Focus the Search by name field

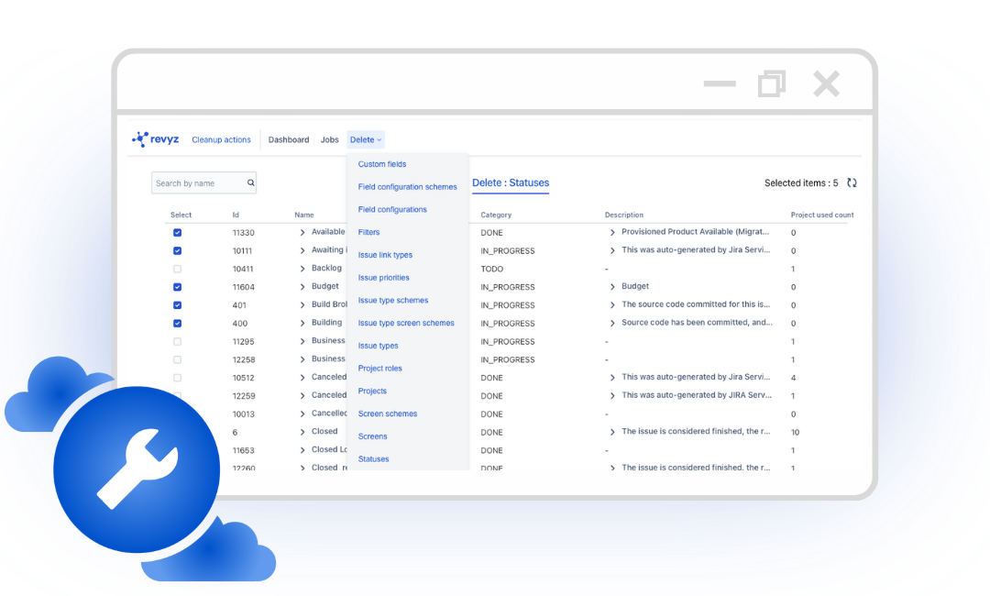pos(197,183)
